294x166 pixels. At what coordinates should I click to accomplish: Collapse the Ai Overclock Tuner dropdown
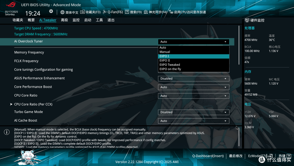tap(194, 42)
